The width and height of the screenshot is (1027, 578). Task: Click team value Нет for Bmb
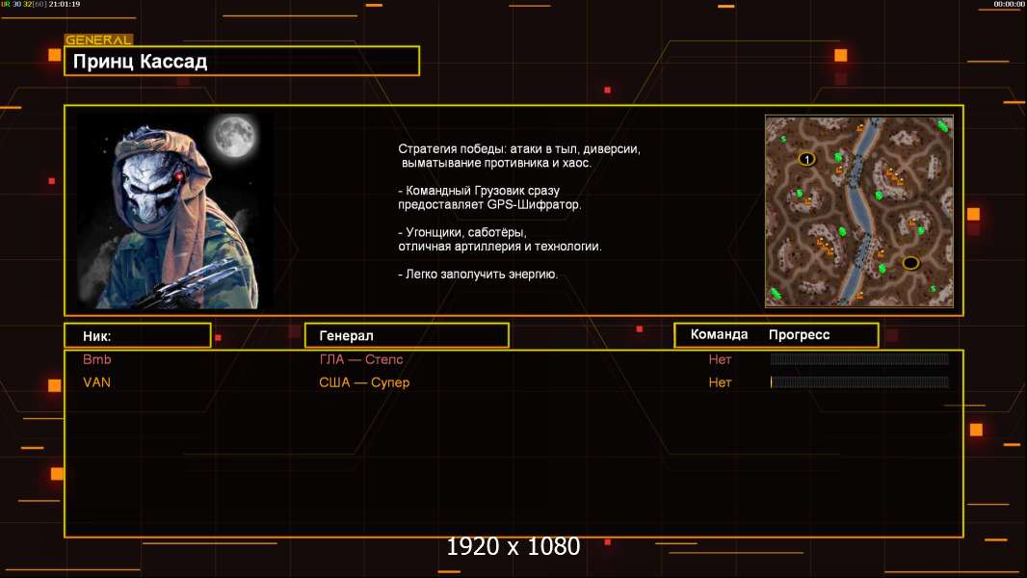click(720, 359)
